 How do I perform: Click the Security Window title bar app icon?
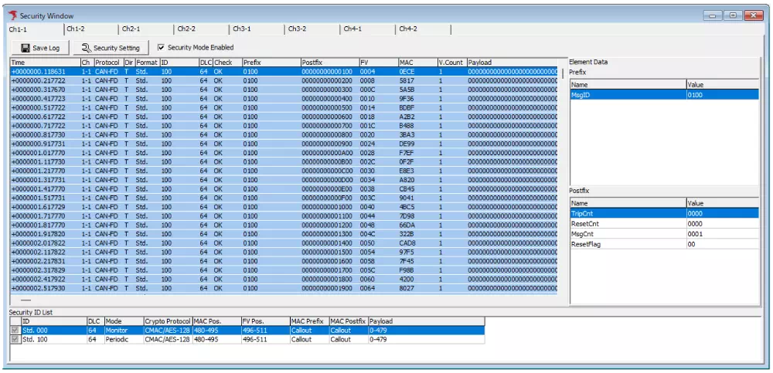pyautogui.click(x=12, y=15)
